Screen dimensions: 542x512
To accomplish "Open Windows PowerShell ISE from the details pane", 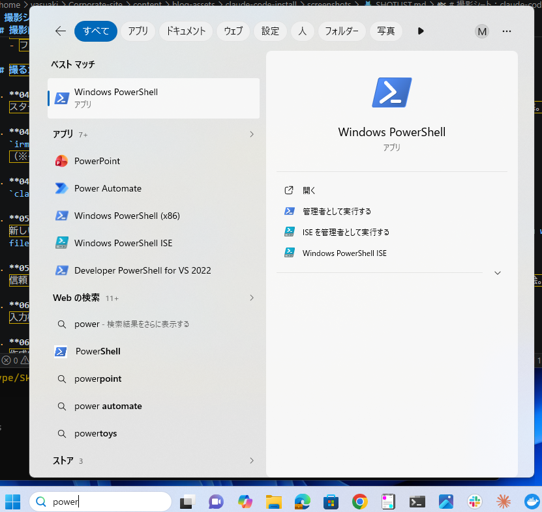I will pyautogui.click(x=391, y=253).
